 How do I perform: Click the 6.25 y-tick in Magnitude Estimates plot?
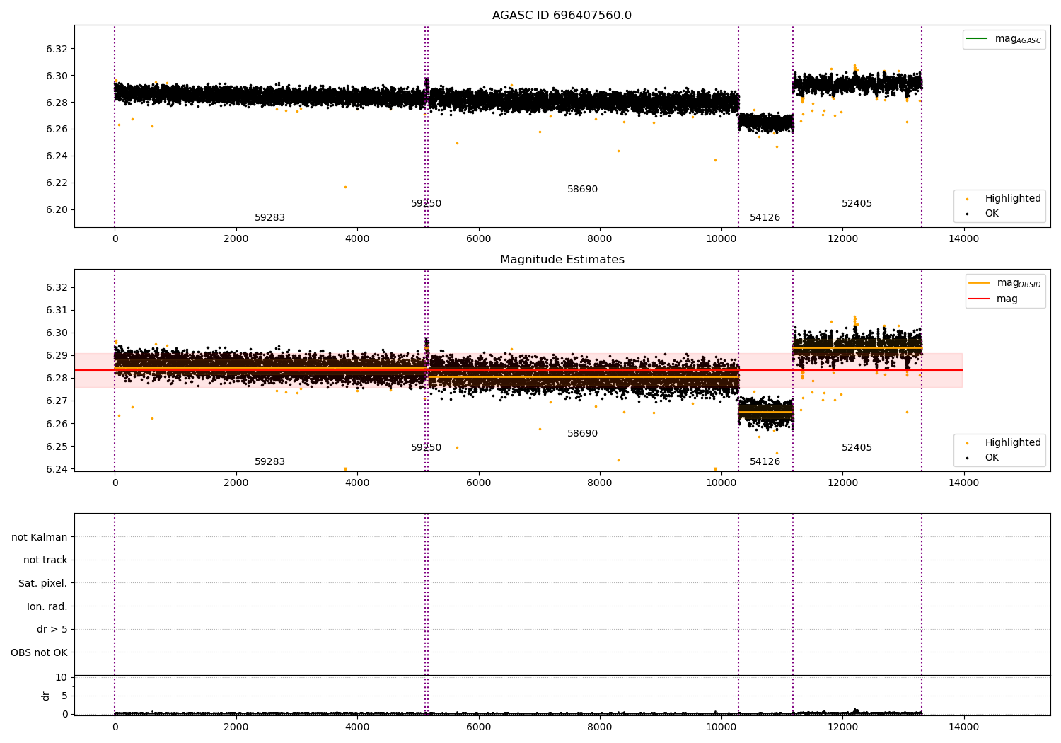click(x=57, y=447)
